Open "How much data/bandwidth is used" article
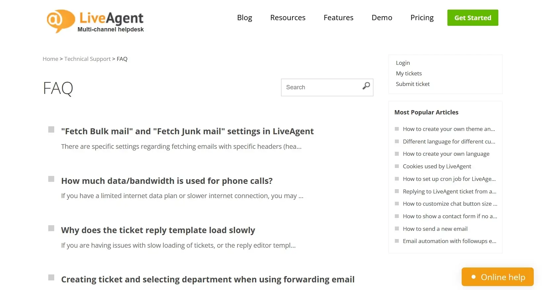 (x=167, y=181)
